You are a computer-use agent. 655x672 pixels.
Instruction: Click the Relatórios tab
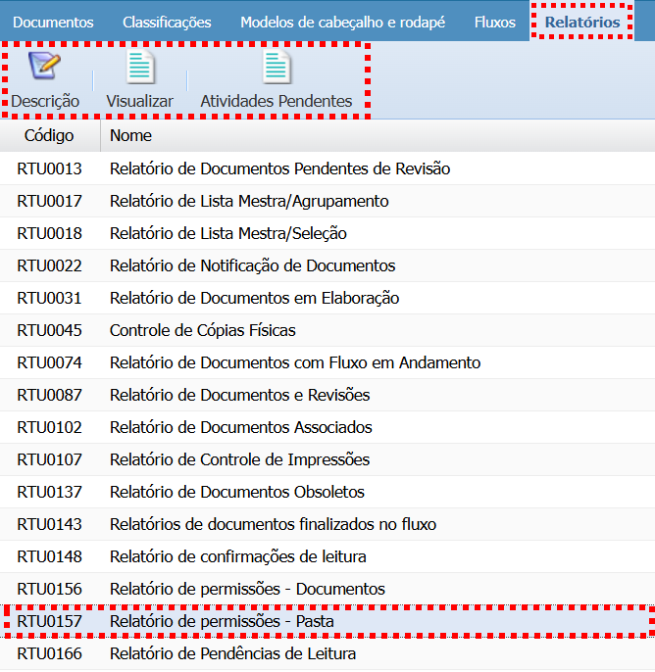[582, 22]
